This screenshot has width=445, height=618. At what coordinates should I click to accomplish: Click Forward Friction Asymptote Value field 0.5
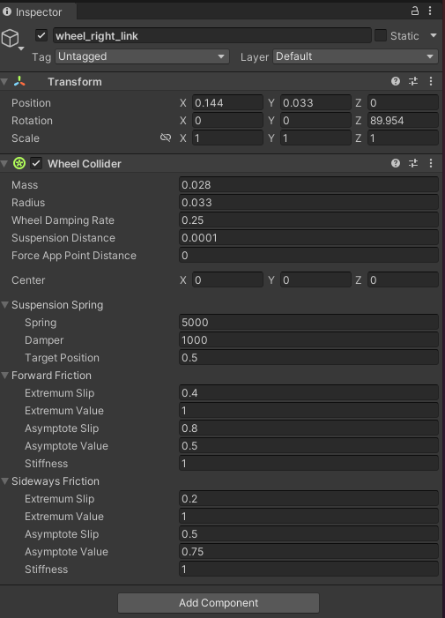(308, 446)
